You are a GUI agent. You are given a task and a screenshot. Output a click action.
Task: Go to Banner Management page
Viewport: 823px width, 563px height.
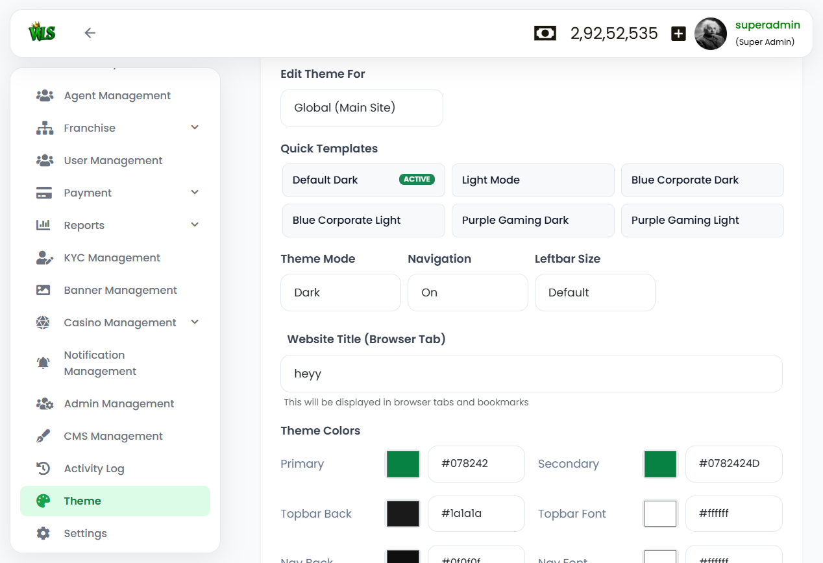120,291
